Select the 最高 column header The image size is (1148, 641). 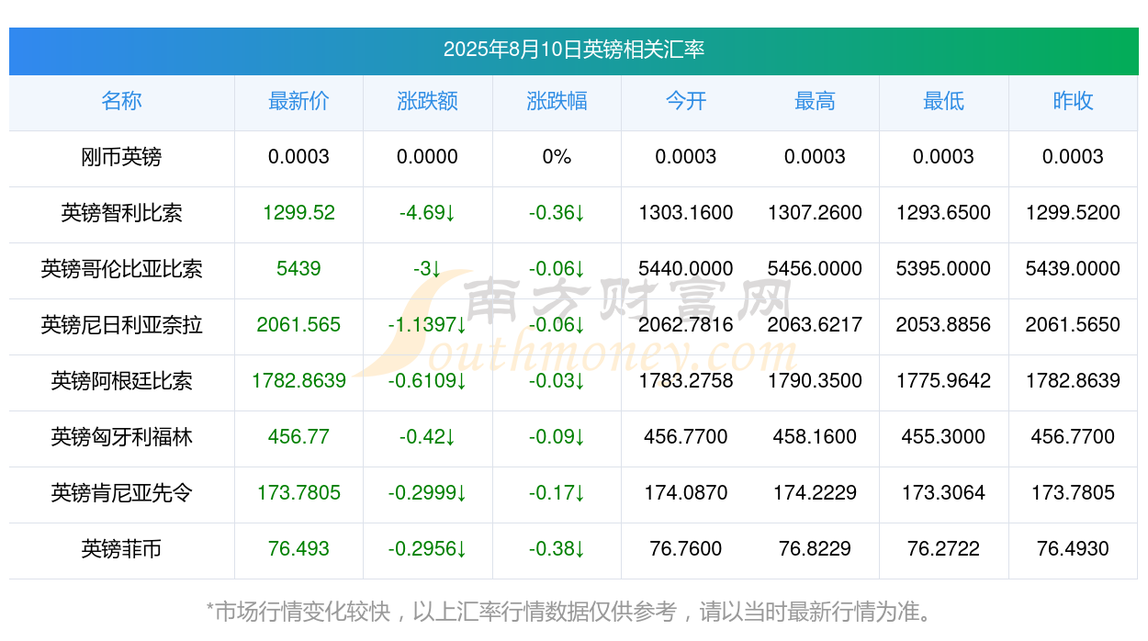tap(815, 101)
